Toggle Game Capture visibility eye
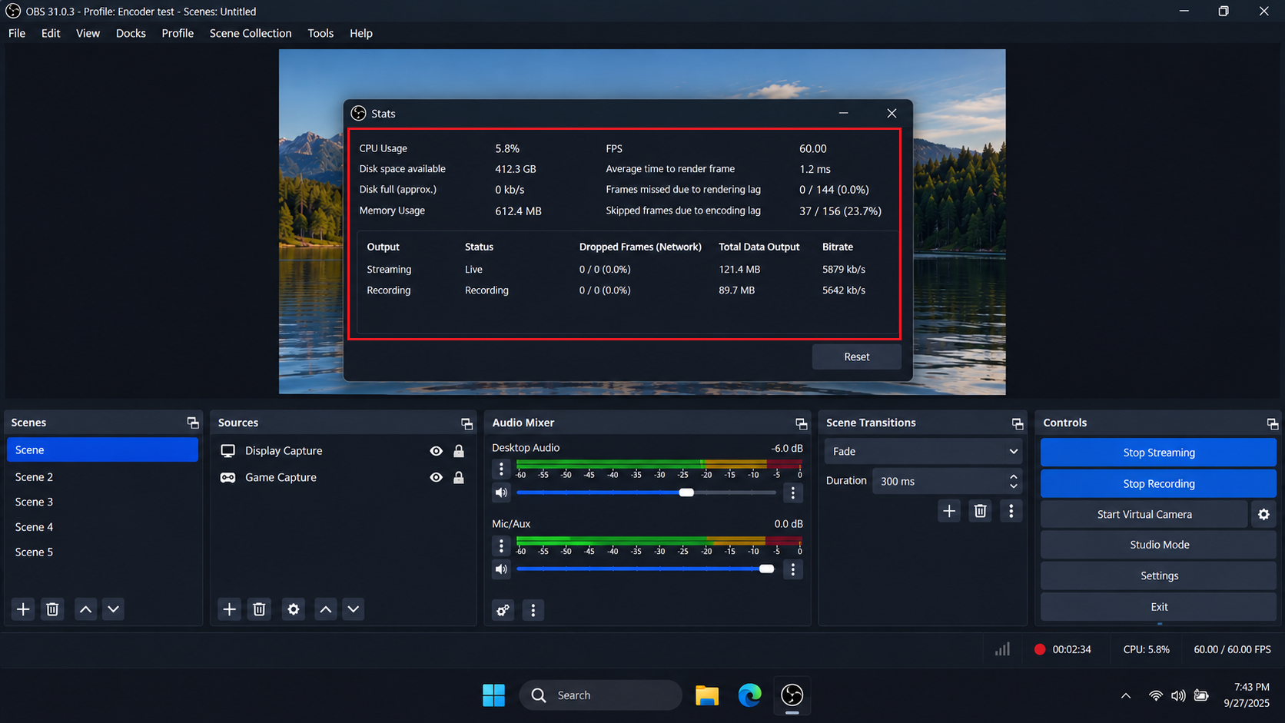1285x723 pixels. pyautogui.click(x=436, y=477)
